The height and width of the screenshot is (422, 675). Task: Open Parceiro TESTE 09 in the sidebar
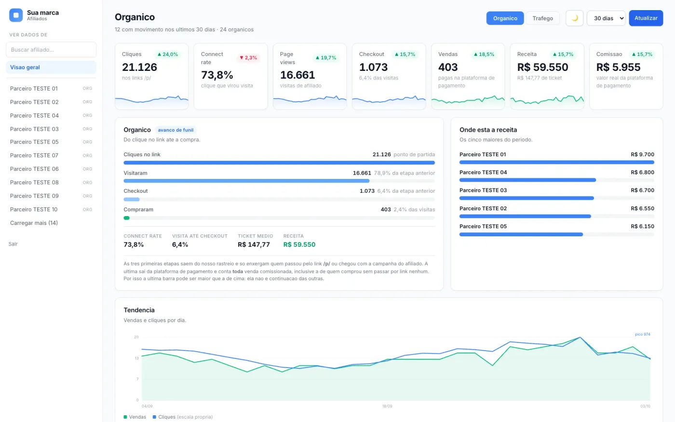51,196
